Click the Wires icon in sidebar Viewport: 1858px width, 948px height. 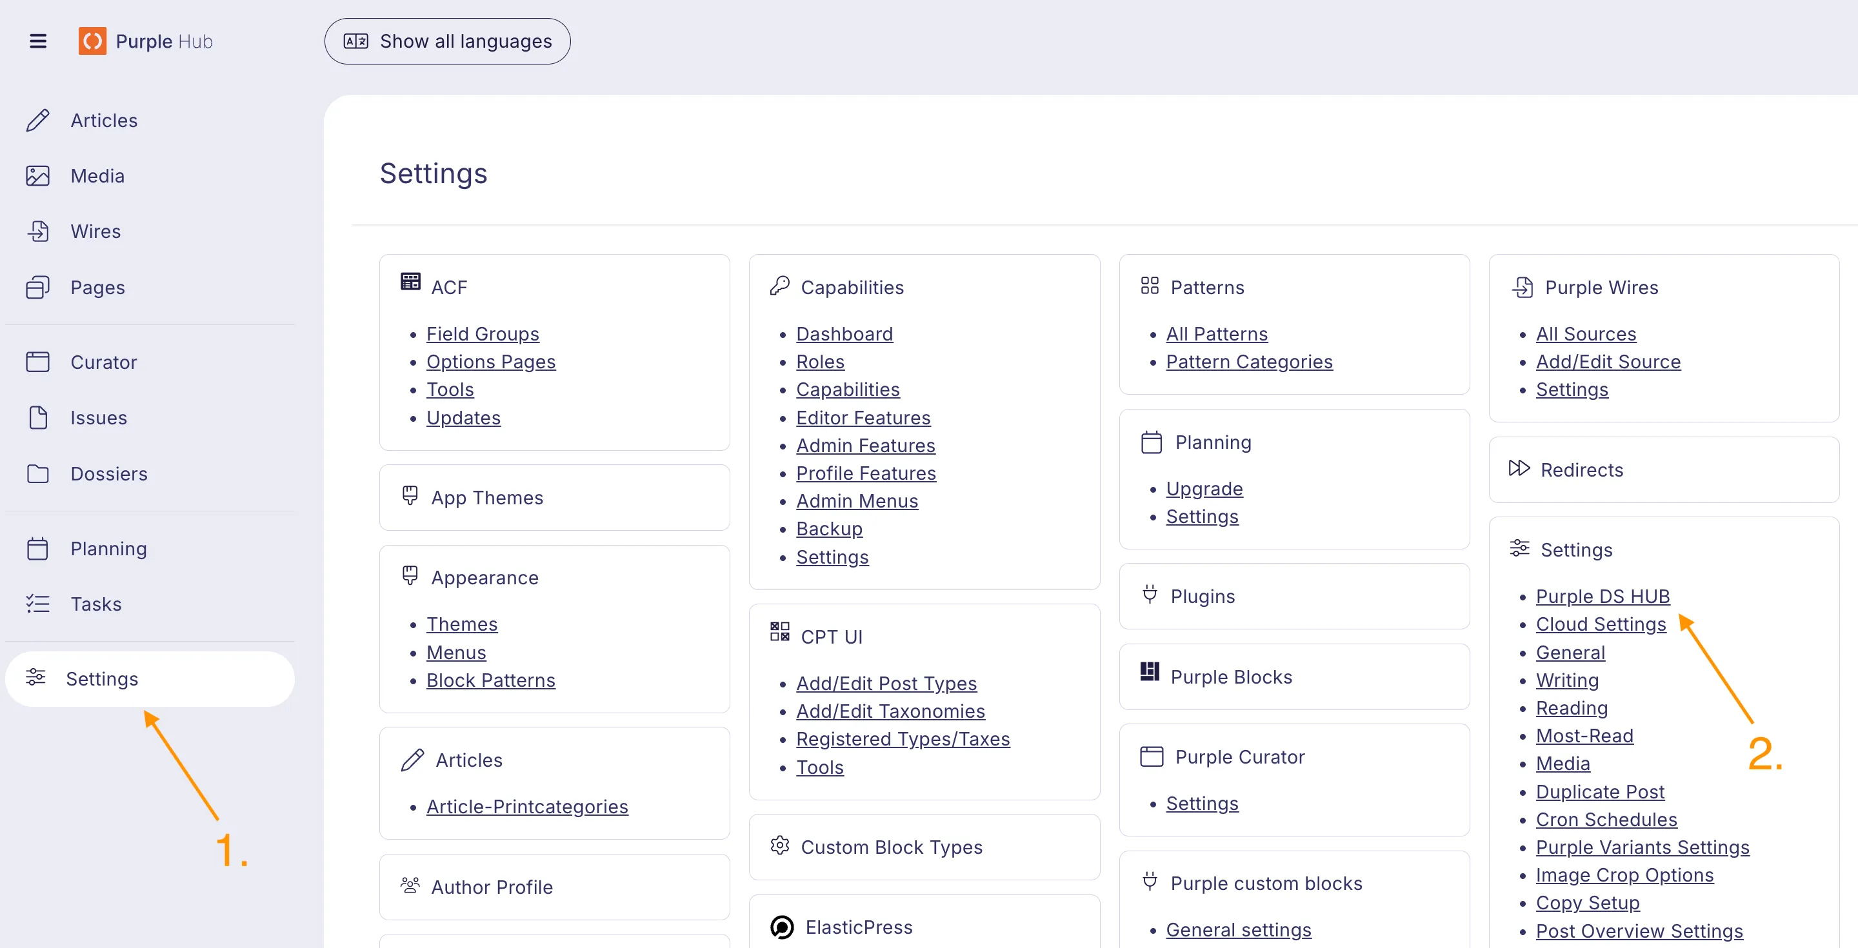point(37,232)
